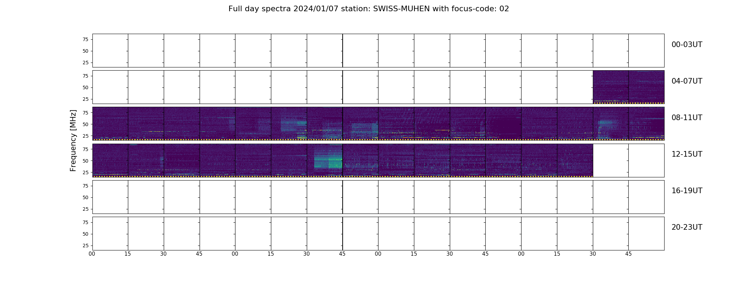Click the leftmost "00" x-axis tick label
The image size is (738, 281).
click(92, 254)
